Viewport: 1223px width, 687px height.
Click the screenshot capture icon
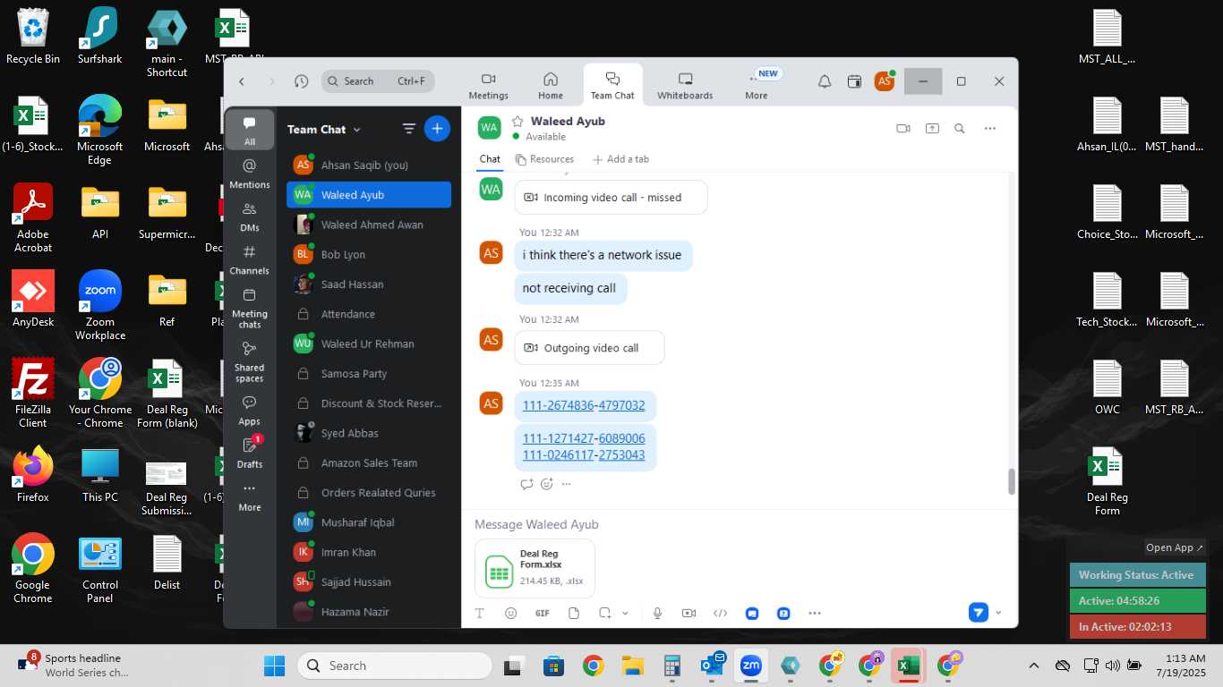605,614
